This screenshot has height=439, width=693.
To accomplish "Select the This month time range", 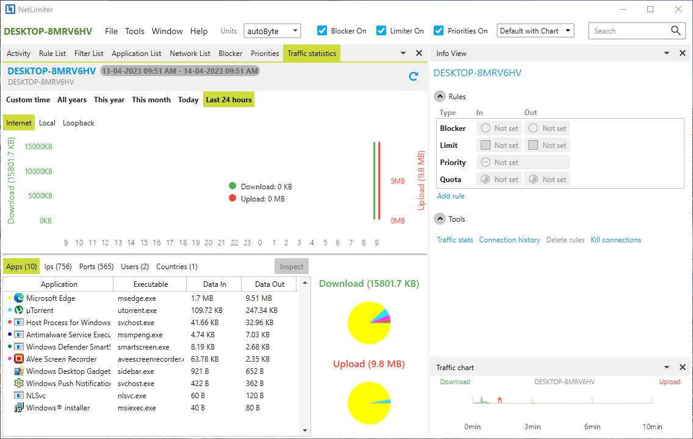I will coord(151,100).
